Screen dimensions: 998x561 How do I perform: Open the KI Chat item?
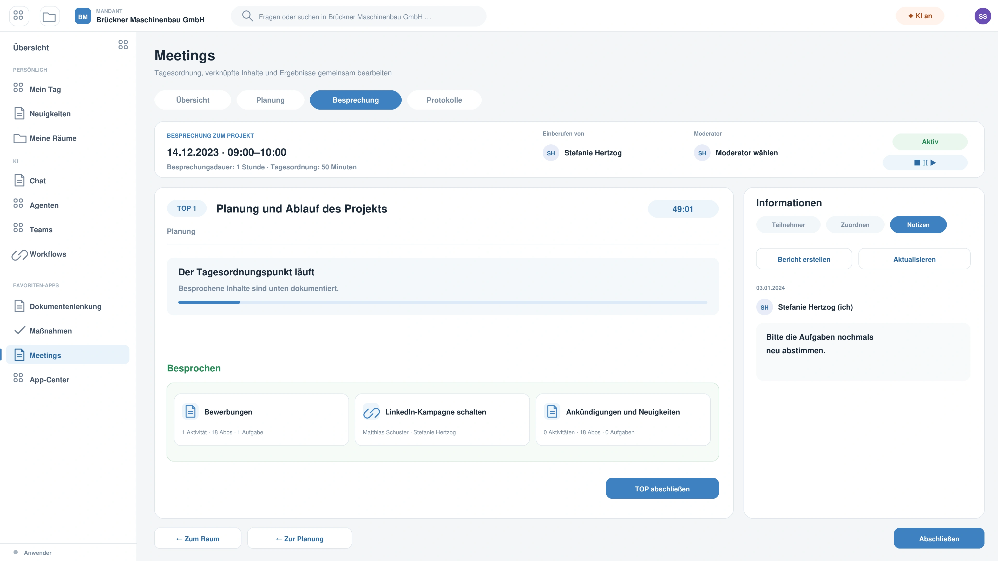coord(68,181)
